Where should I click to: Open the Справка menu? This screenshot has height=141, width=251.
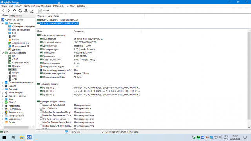(x=81, y=6)
